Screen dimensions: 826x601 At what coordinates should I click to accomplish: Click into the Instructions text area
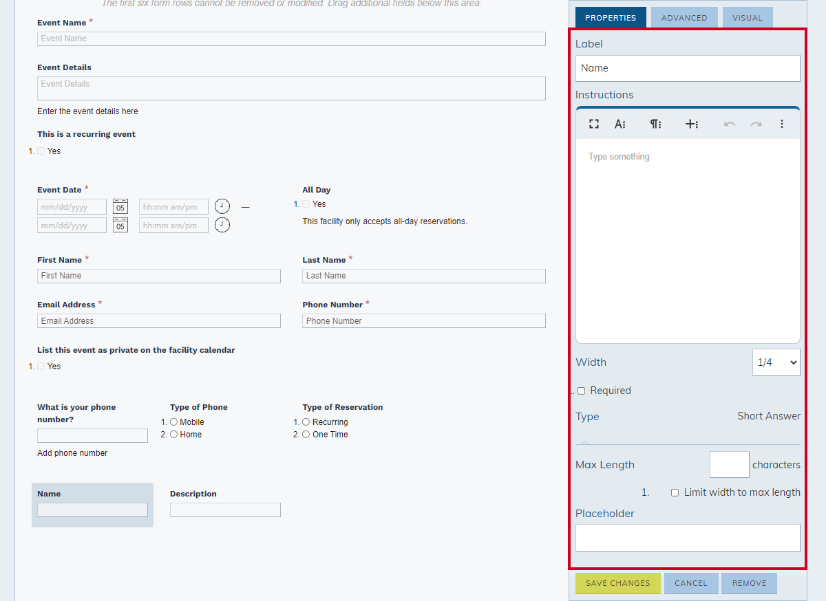pyautogui.click(x=688, y=241)
